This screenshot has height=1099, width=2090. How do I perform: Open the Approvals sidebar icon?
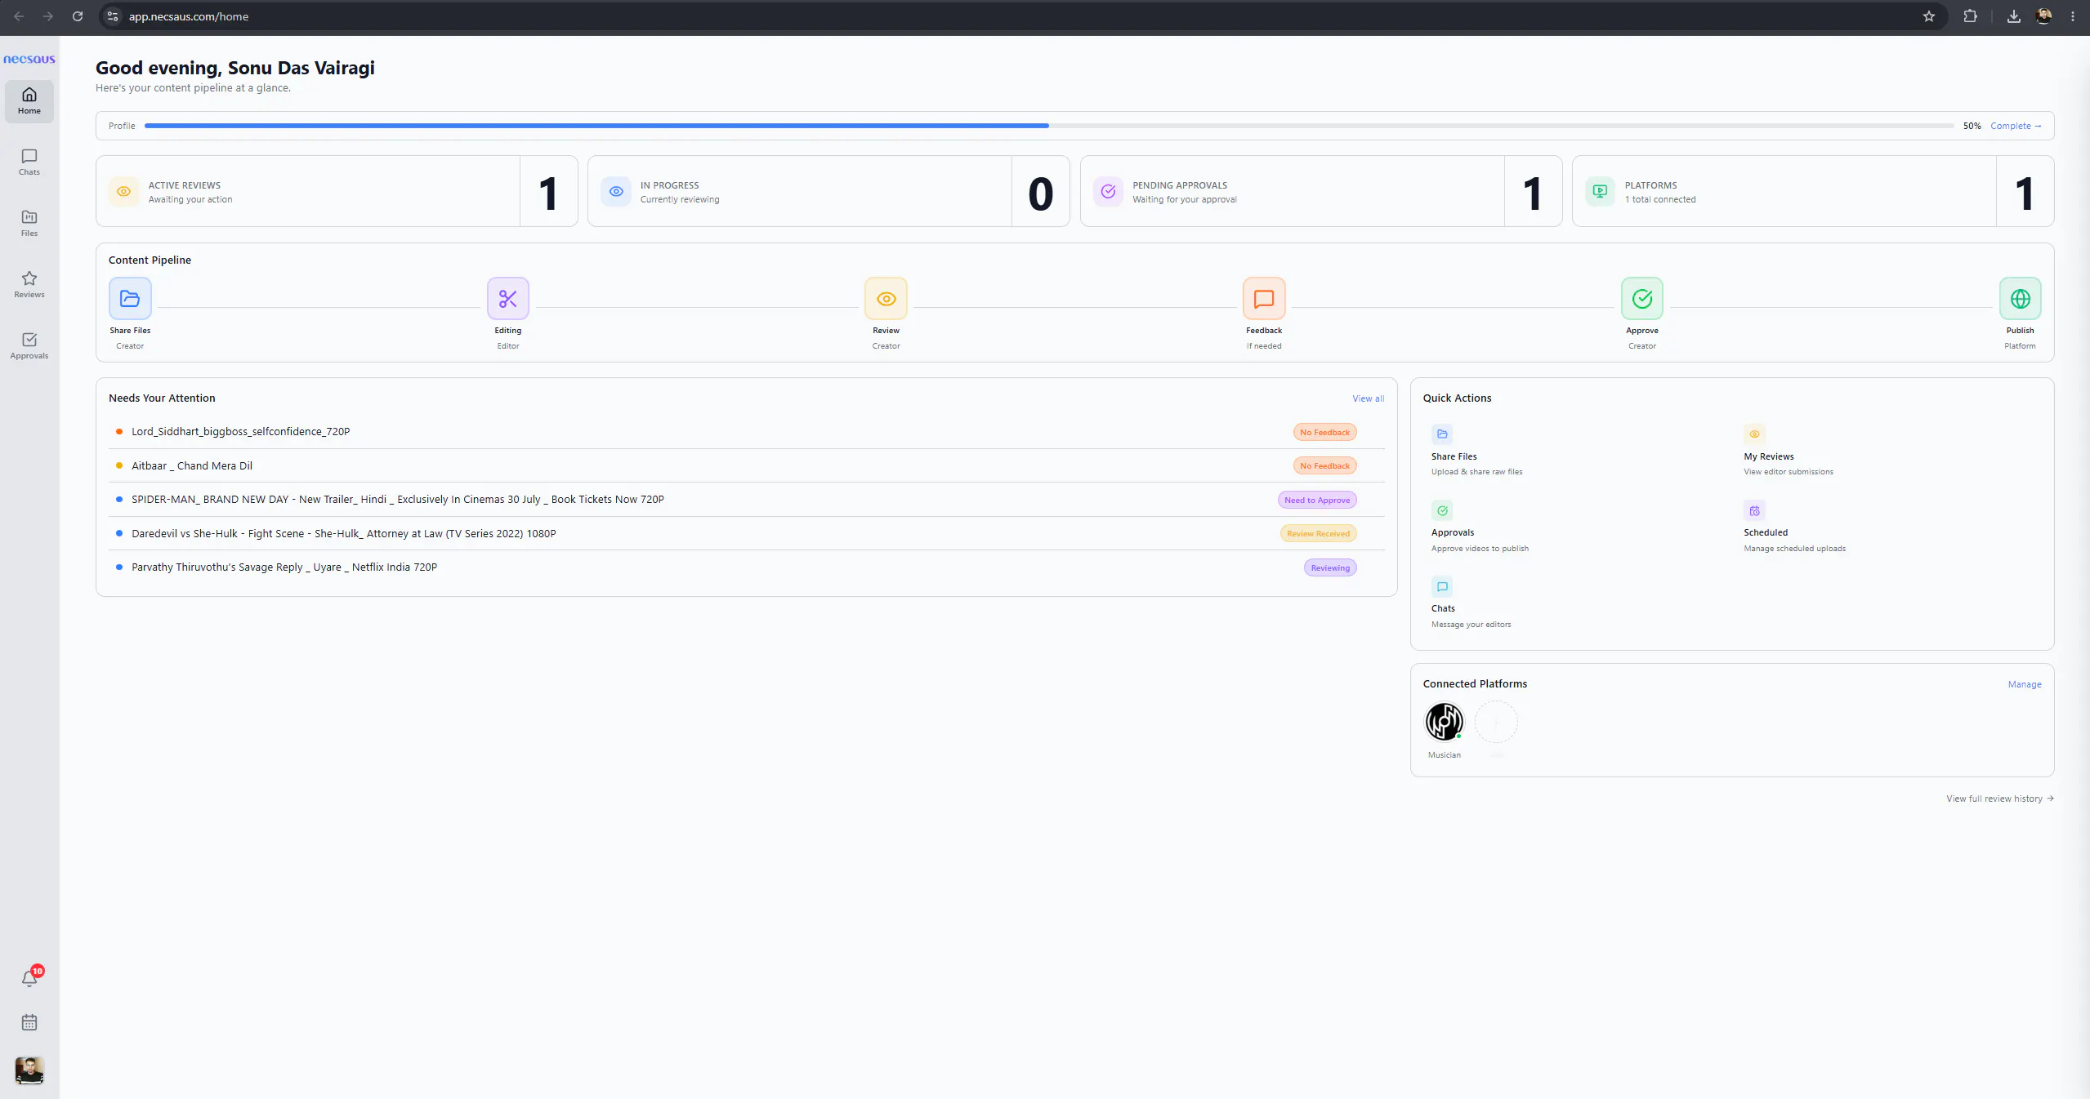coord(29,346)
